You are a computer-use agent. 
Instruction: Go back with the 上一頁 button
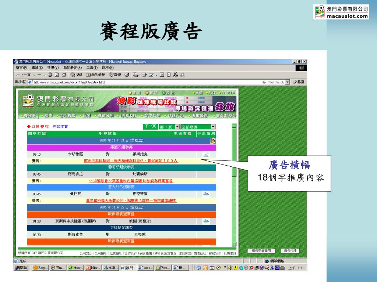[23, 75]
